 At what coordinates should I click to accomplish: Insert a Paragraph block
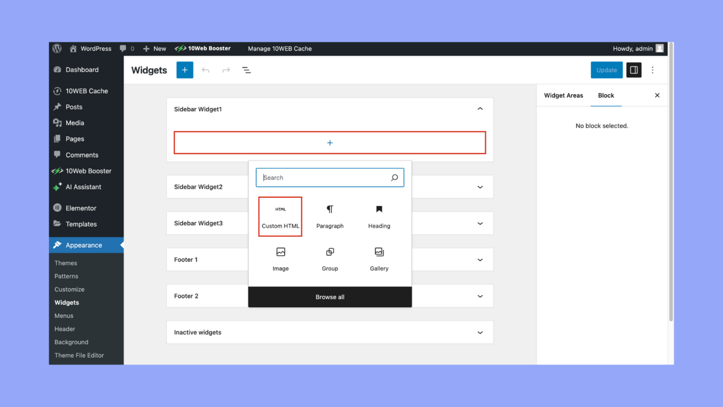point(330,216)
